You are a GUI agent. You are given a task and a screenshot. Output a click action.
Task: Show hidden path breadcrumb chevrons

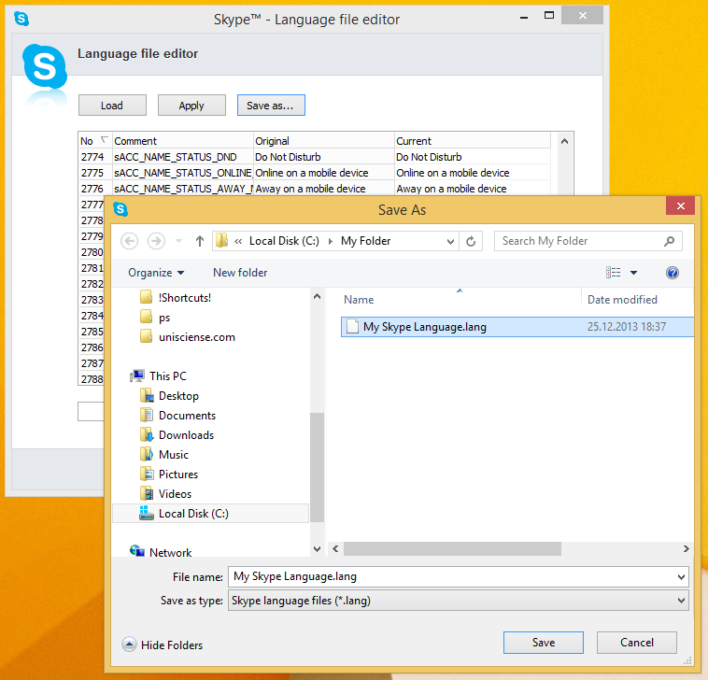[x=238, y=242]
